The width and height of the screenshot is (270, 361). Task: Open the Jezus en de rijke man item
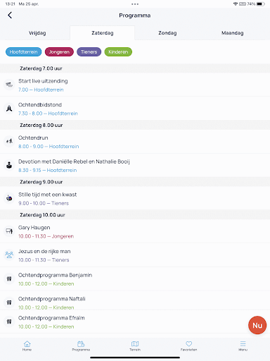click(x=135, y=255)
